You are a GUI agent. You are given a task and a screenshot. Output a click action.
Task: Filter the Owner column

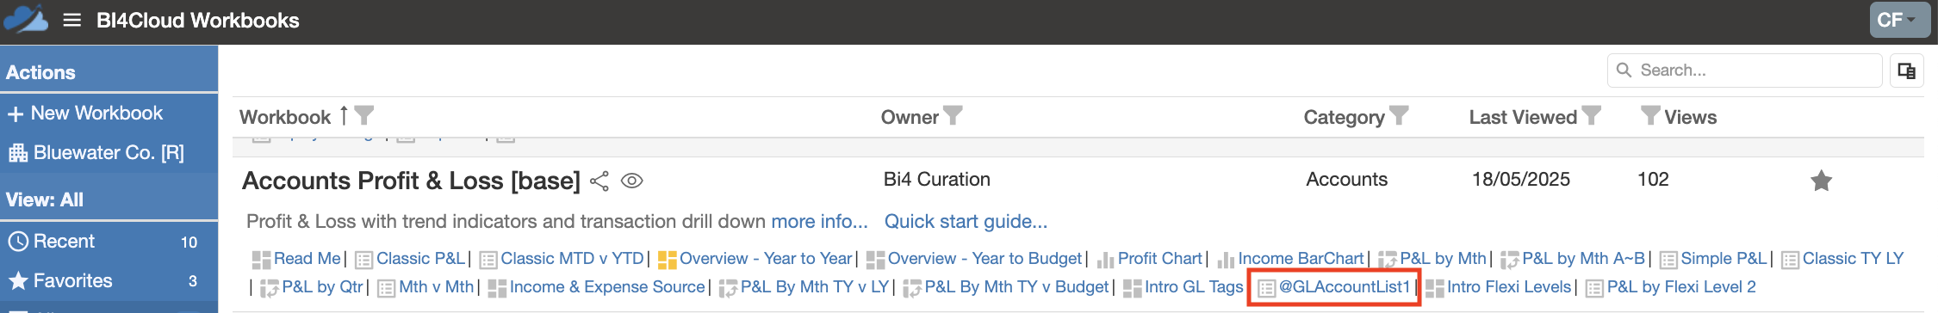pyautogui.click(x=953, y=115)
